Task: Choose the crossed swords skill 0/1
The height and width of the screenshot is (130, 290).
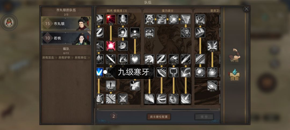Action: (123, 99)
